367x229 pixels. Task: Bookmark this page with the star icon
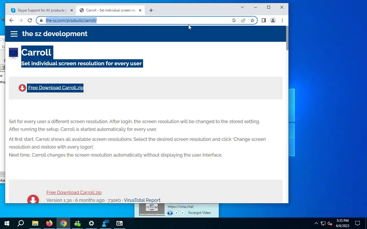[x=252, y=20]
